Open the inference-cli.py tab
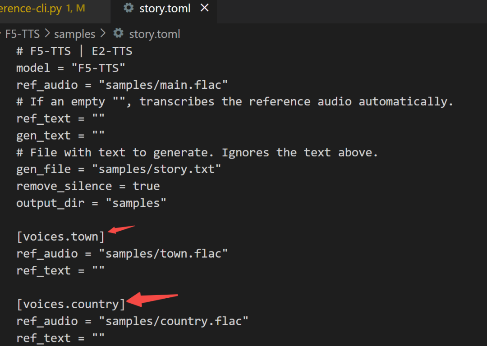Viewport: 487px width, 346px height. pyautogui.click(x=42, y=9)
